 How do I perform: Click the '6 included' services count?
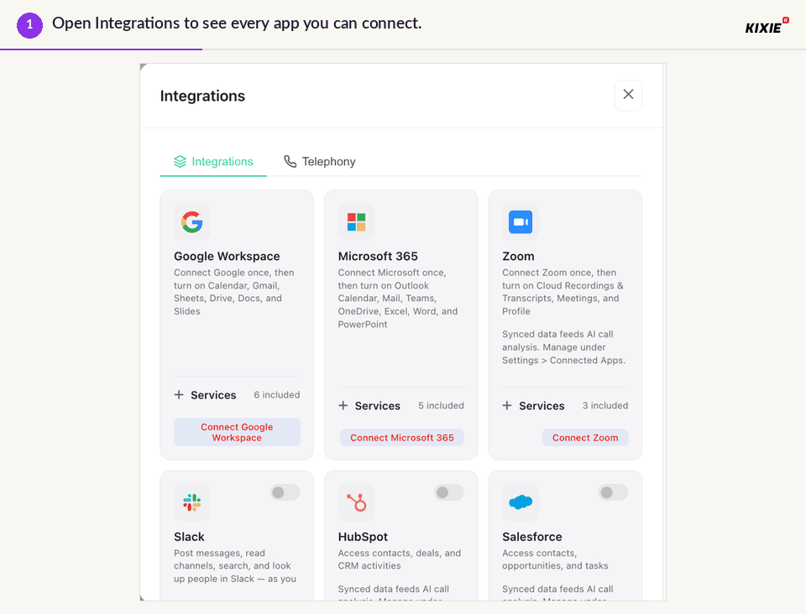(276, 395)
